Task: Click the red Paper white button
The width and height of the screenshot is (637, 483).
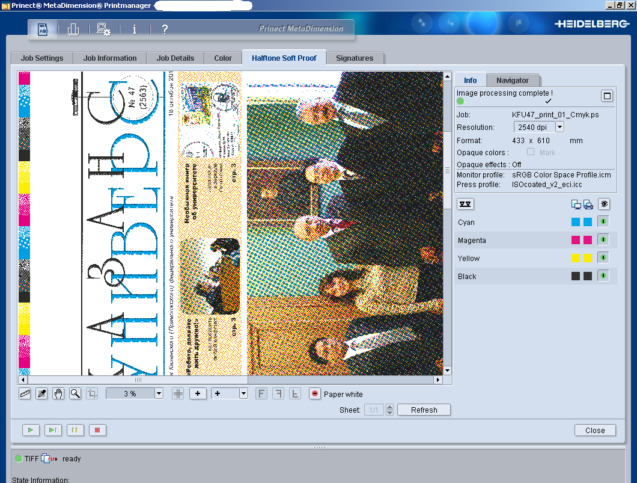Action: 315,393
